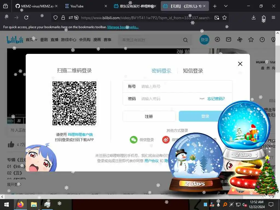Open the 会员购 member shop menu item
This screenshot has height=210, width=280.
coord(85,40)
